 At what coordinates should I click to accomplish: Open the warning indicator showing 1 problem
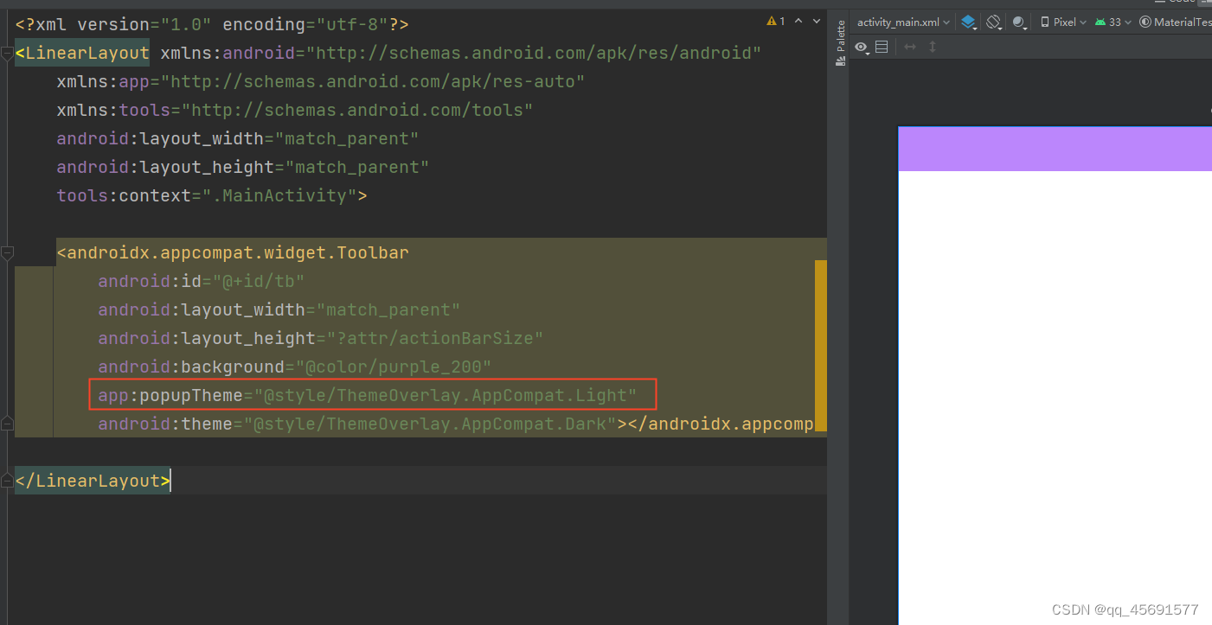[776, 22]
